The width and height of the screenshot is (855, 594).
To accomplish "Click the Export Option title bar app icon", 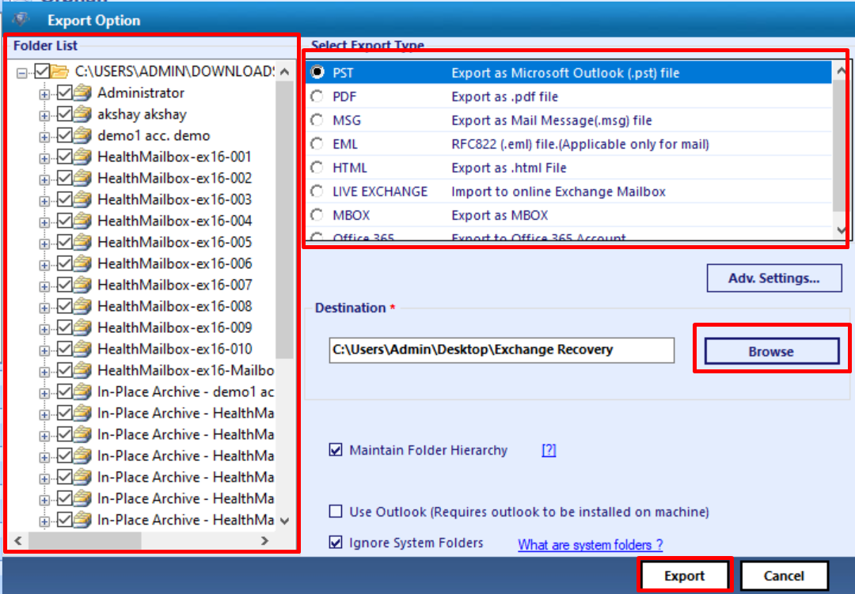I will 21,20.
